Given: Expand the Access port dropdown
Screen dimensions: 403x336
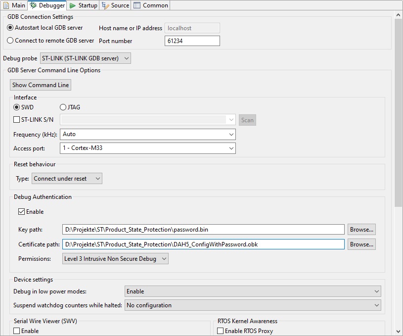Looking at the screenshot, I should point(231,148).
